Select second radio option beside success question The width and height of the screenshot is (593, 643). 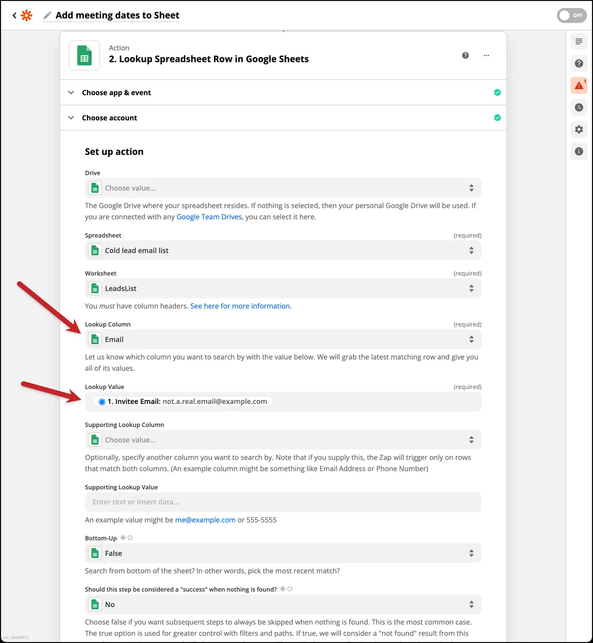click(290, 589)
